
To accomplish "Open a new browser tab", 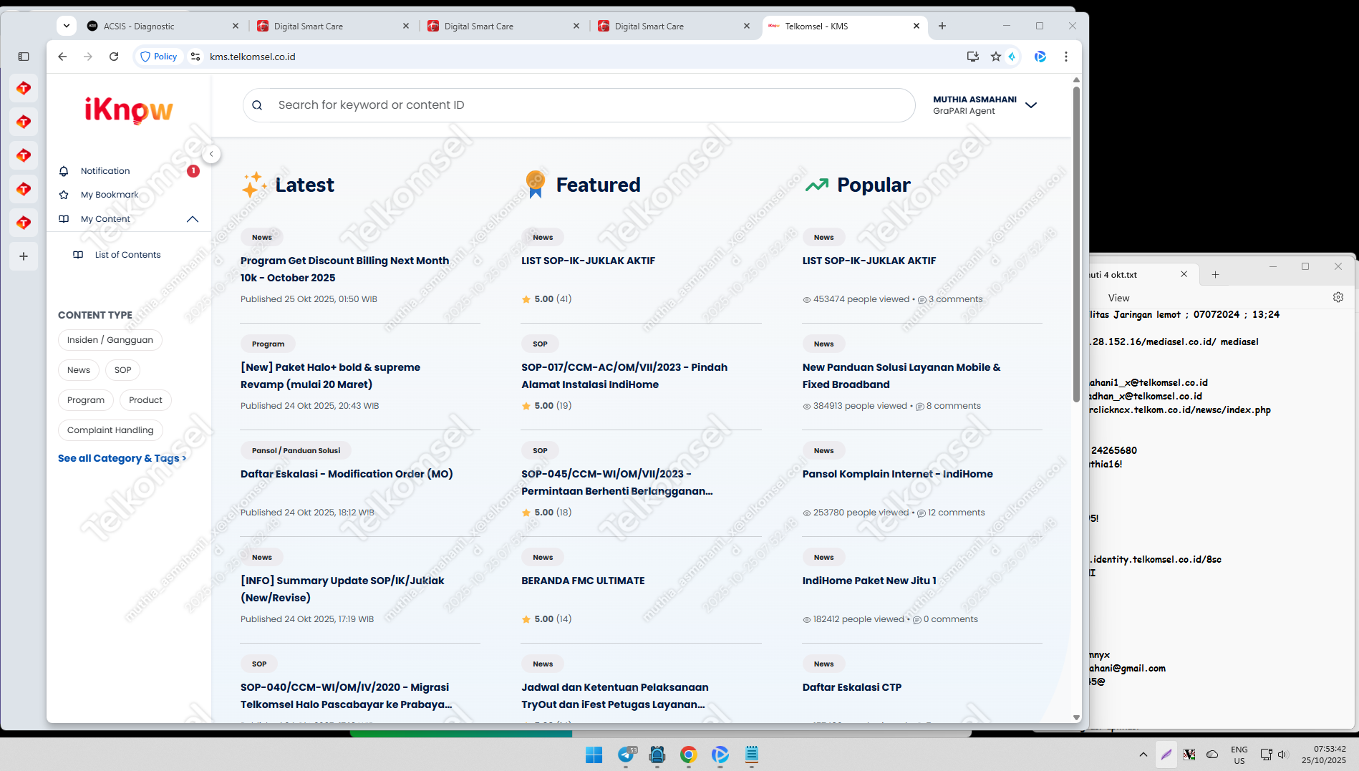I will coord(942,26).
